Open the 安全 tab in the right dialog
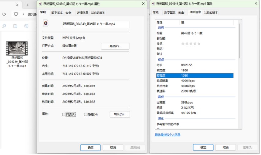The height and width of the screenshot is (155, 261). click(x=181, y=13)
